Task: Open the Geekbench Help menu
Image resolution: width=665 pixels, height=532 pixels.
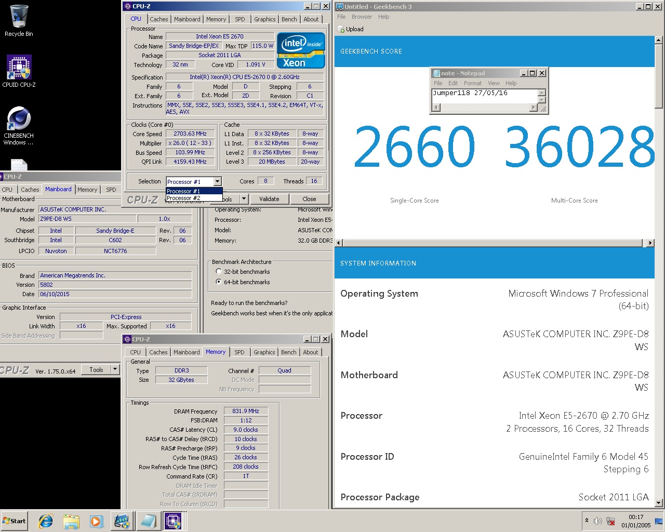Action: tap(384, 17)
